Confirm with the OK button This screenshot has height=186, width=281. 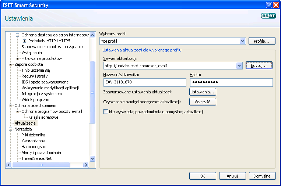[x=203, y=176]
